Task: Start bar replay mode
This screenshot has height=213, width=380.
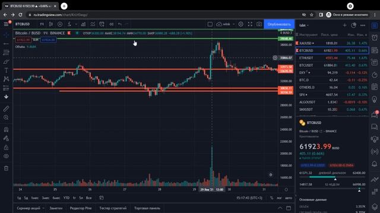Action: (x=111, y=24)
